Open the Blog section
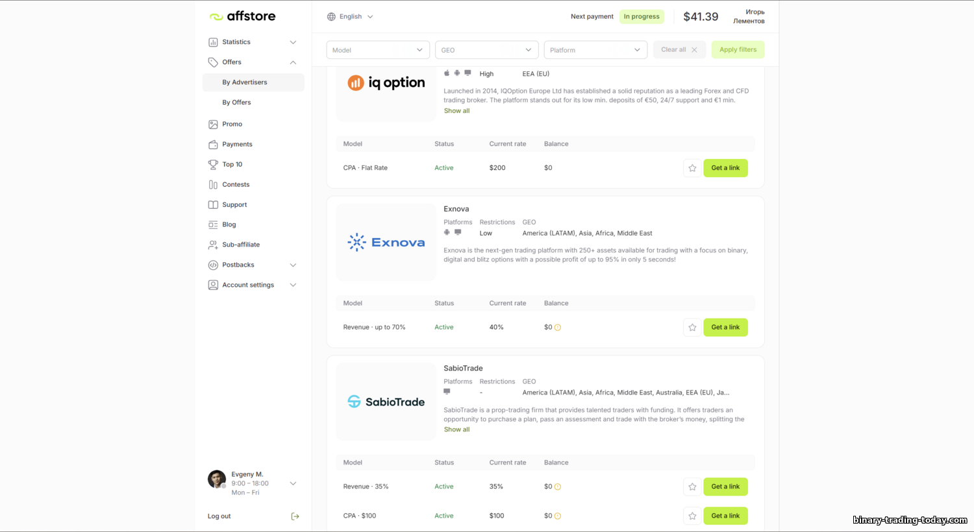Screen dimensions: 974x532 pyautogui.click(x=229, y=224)
